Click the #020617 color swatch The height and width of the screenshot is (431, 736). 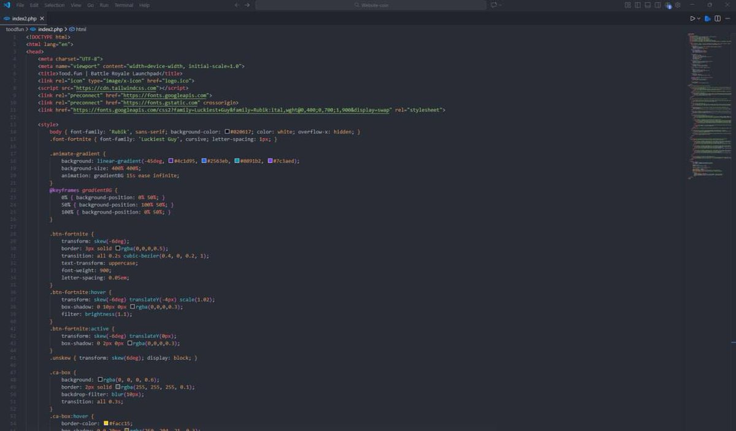(228, 132)
